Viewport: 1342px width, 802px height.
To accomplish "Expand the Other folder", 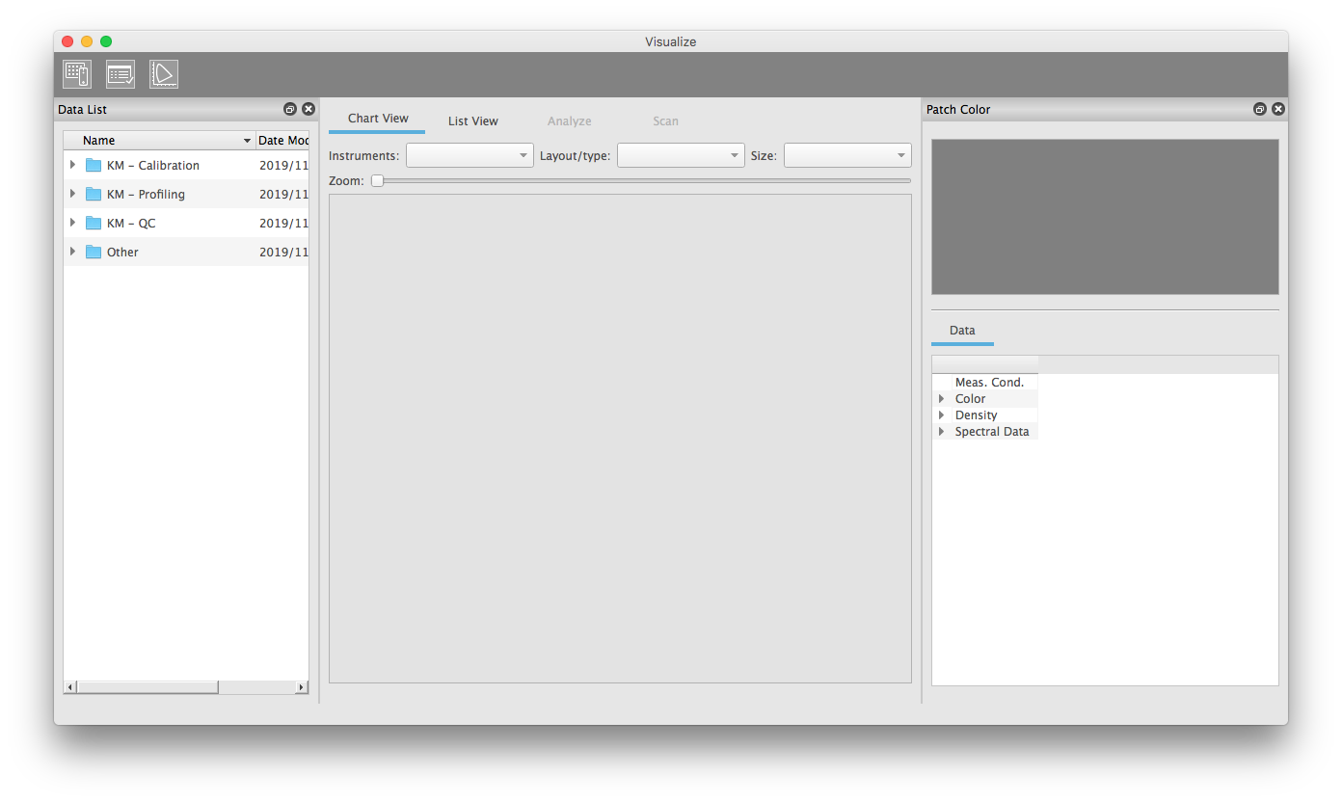I will 72,252.
